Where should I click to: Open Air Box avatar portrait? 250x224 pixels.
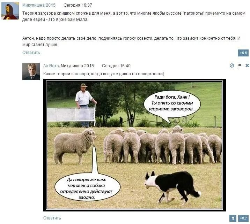31,71
